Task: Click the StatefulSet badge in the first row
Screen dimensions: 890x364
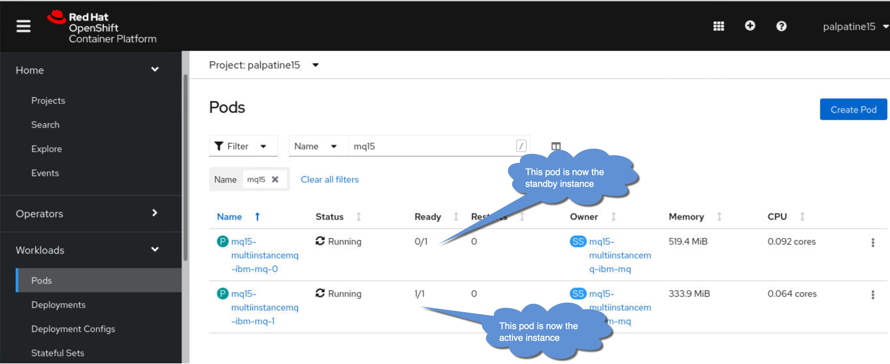Action: coord(578,241)
